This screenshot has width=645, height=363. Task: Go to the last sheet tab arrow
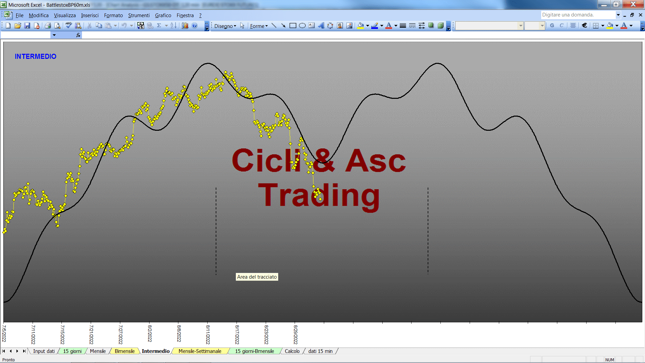point(24,351)
